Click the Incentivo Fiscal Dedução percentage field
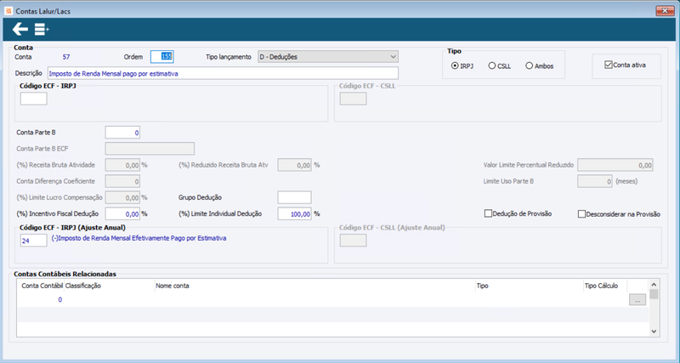This screenshot has height=363, width=680. (x=122, y=214)
